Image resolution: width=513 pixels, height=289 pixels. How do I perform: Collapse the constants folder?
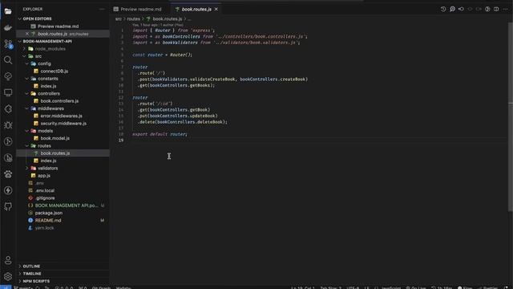47,79
